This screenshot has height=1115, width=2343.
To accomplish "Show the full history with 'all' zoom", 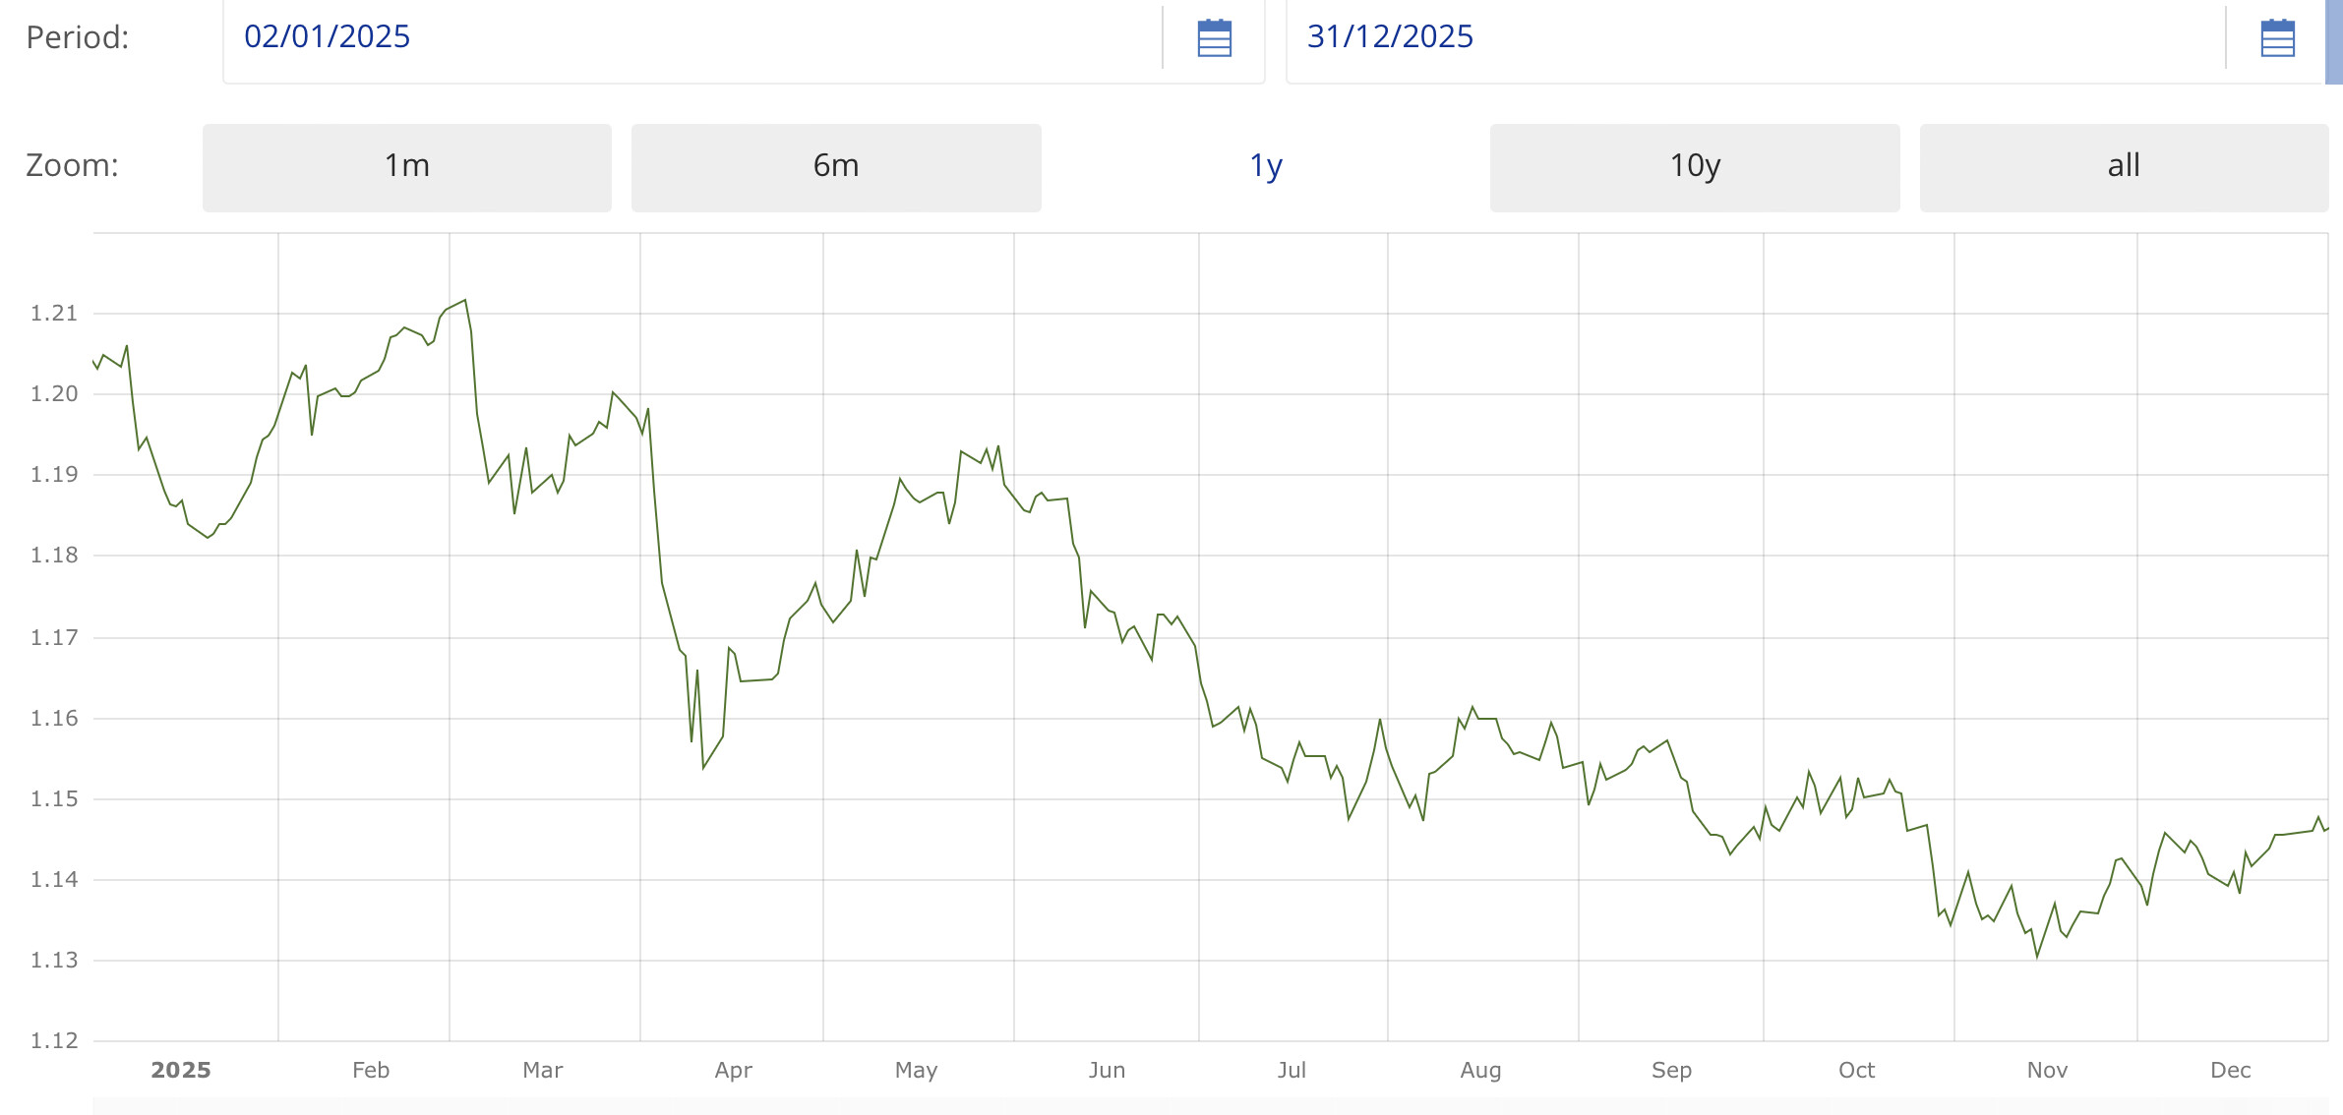I will [x=2123, y=166].
